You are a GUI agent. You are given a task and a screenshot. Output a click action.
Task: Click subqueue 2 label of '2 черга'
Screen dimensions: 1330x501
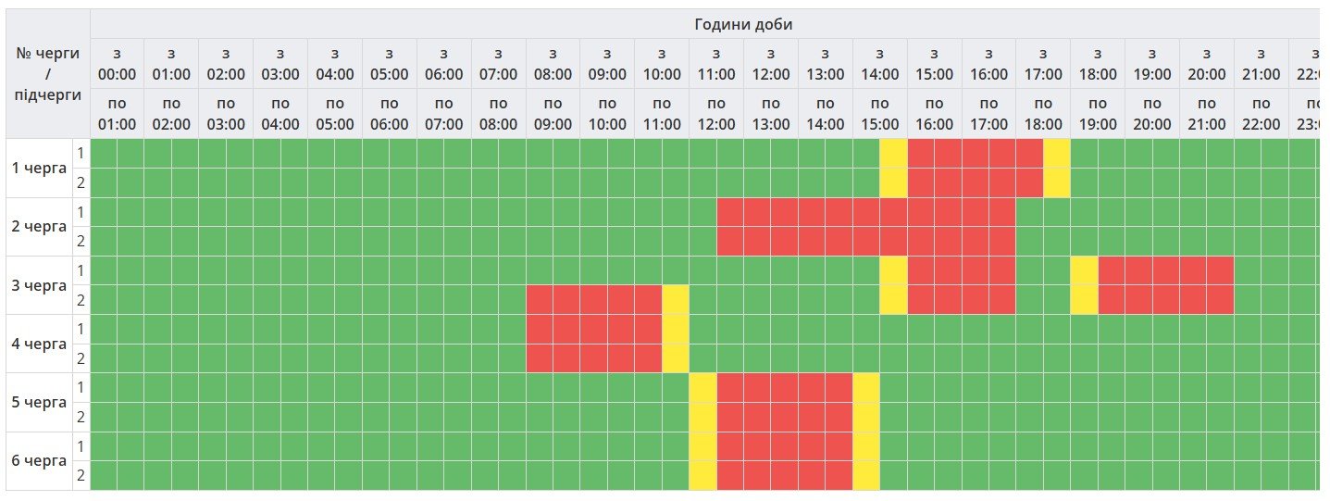click(x=81, y=241)
